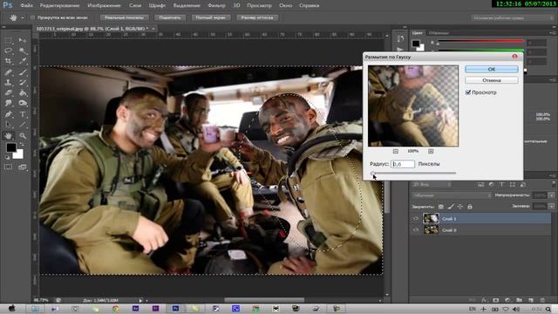Select the Dodge tool
The image size is (558, 314).
[x=23, y=103]
